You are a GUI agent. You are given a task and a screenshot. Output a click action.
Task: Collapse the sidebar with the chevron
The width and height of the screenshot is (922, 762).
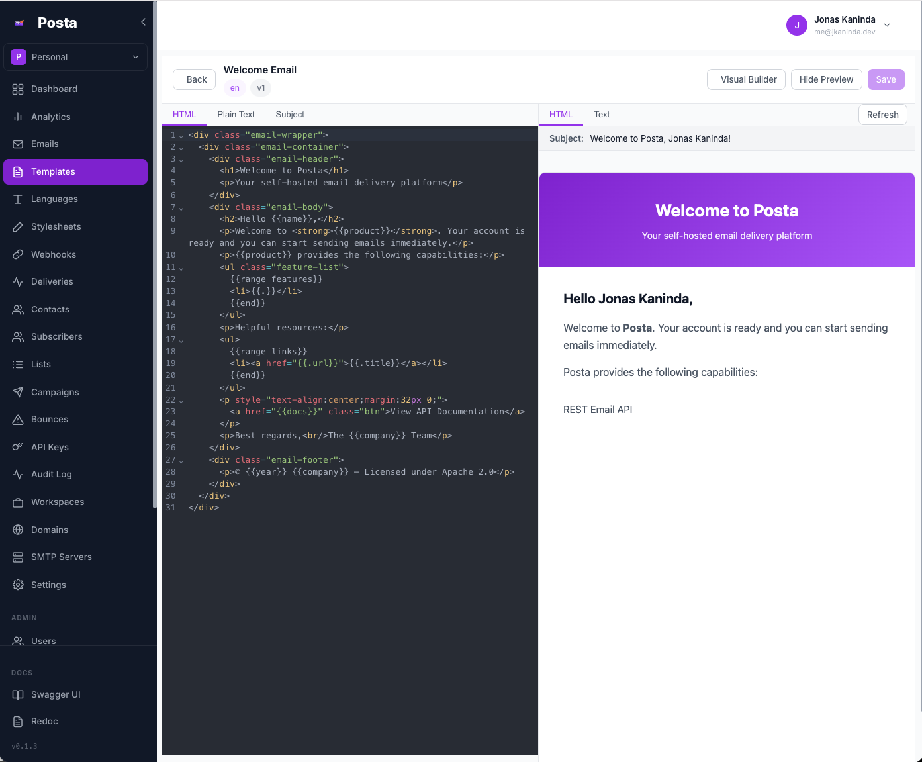(x=143, y=23)
